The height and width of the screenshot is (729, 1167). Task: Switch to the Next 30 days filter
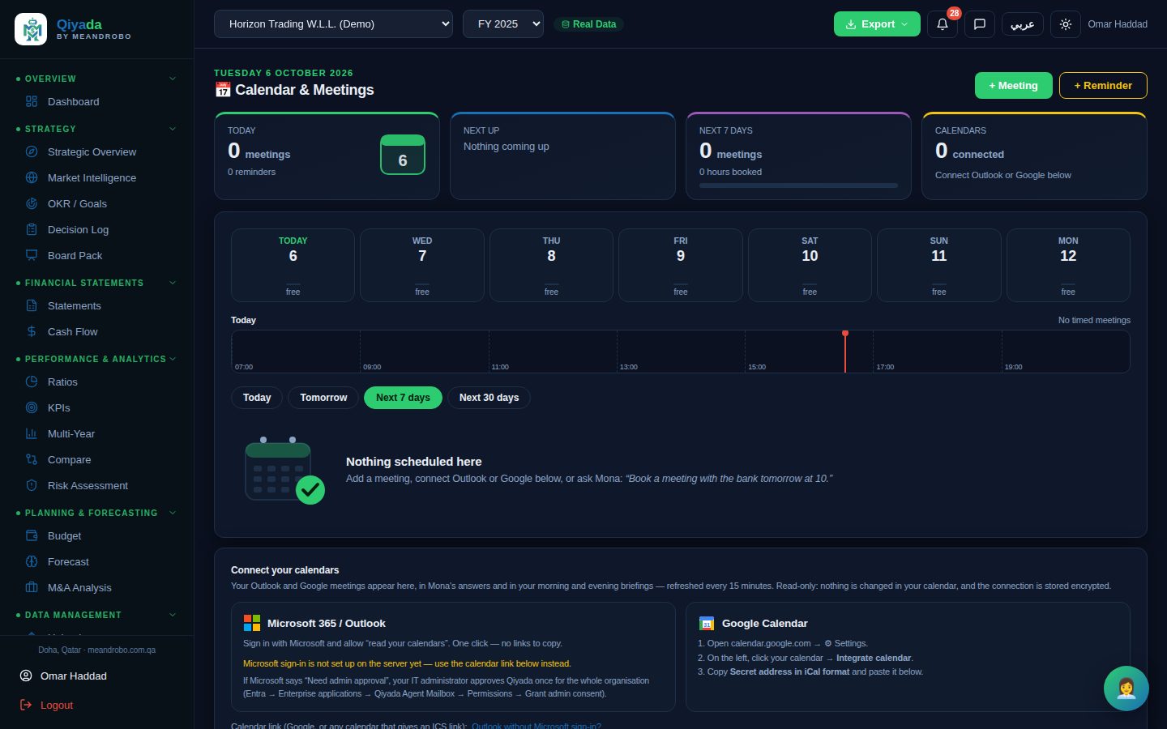[489, 398]
